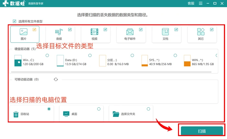
Task: Toggle the 选择所有文件类型 checkbox
Action: pyautogui.click(x=15, y=21)
